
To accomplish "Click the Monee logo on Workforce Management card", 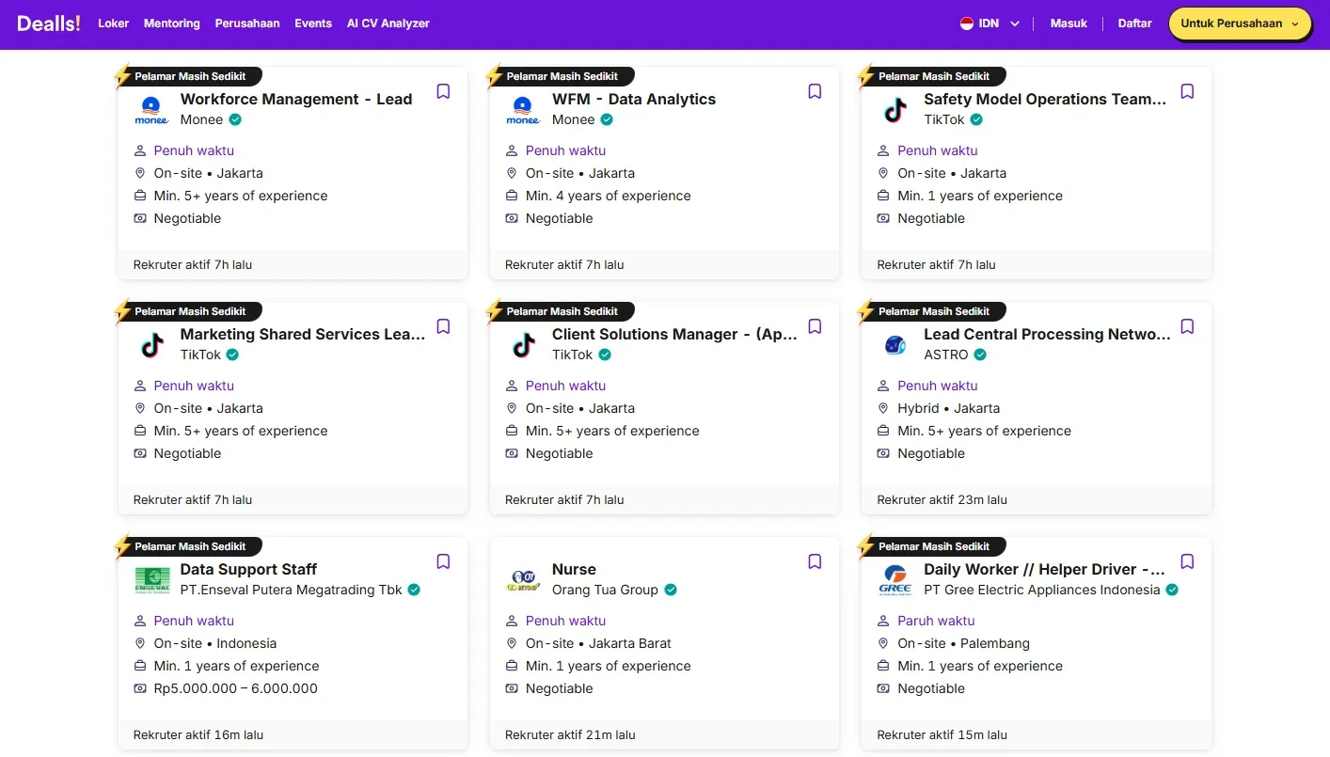I will coord(151,110).
